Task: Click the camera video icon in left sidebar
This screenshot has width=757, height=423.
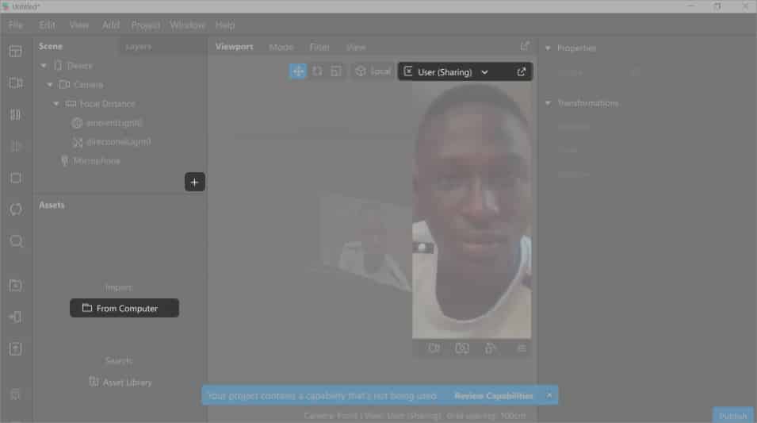Action: coord(16,83)
